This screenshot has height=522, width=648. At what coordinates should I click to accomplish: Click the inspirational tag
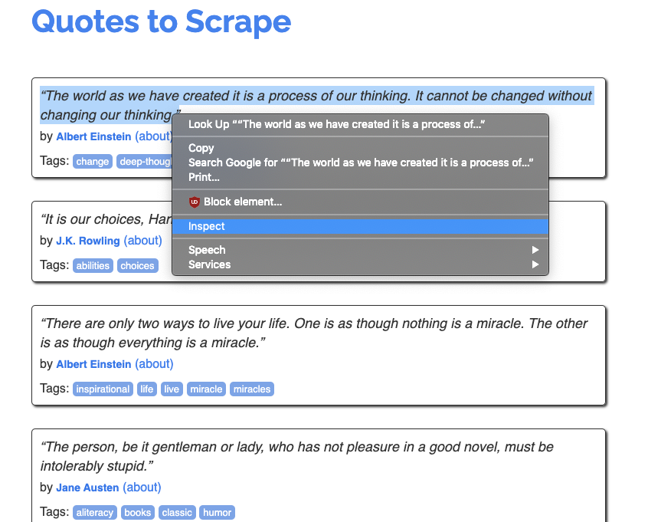(103, 389)
